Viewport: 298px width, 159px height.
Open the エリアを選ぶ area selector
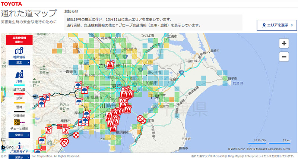pyautogui.click(x=277, y=25)
